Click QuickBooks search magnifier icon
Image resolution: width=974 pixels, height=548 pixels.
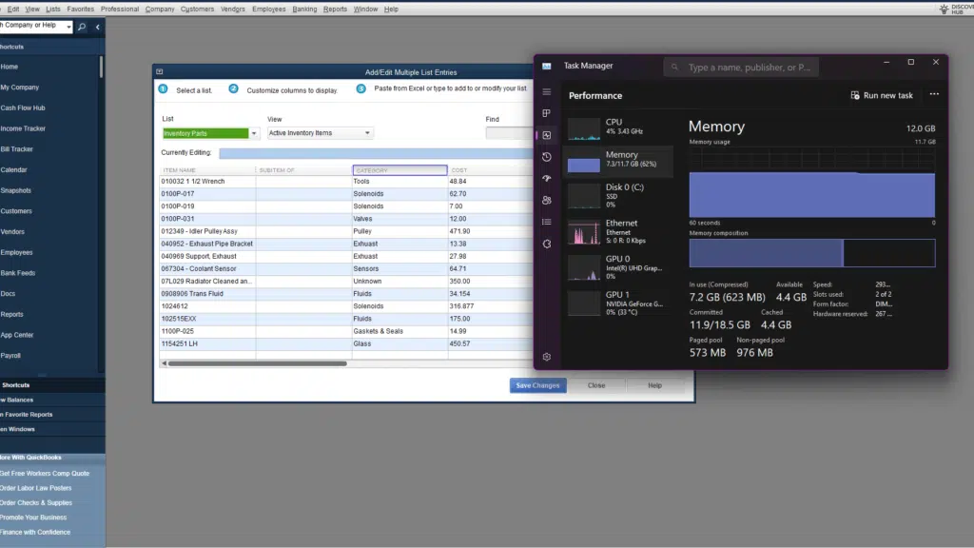coord(82,27)
